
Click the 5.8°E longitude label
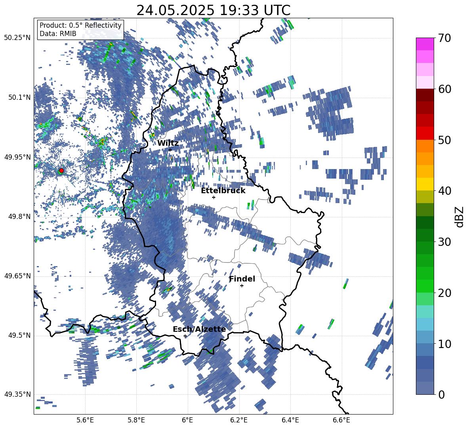click(136, 420)
